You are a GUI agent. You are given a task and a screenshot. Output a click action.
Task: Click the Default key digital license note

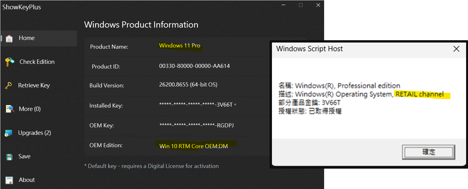click(151, 166)
